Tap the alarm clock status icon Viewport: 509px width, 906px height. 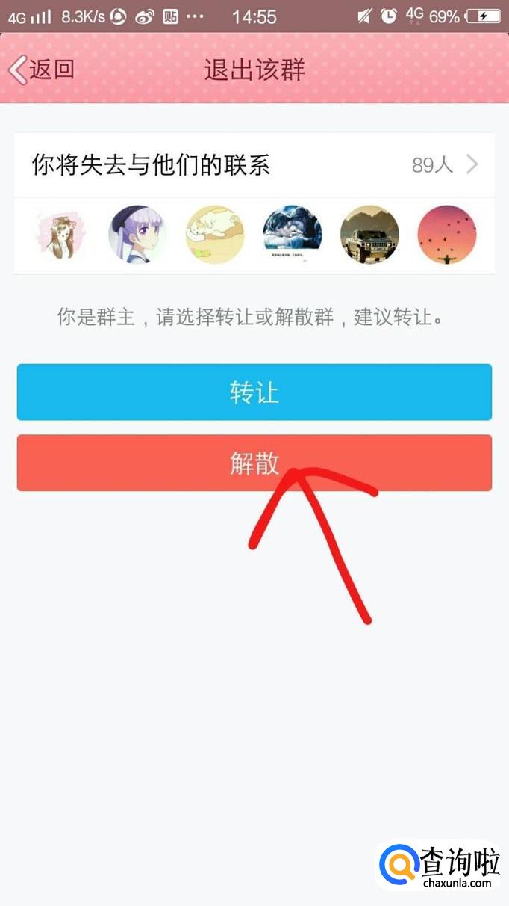(388, 16)
